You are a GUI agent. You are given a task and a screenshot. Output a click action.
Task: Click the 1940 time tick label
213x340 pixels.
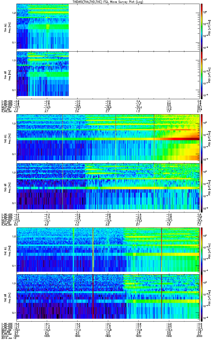pyautogui.click(x=169, y=335)
